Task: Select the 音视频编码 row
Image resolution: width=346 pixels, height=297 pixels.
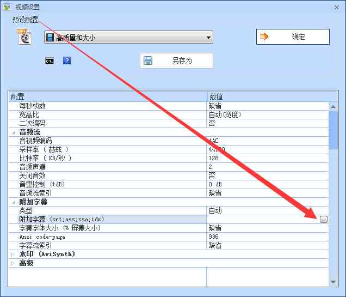Action: click(x=169, y=141)
